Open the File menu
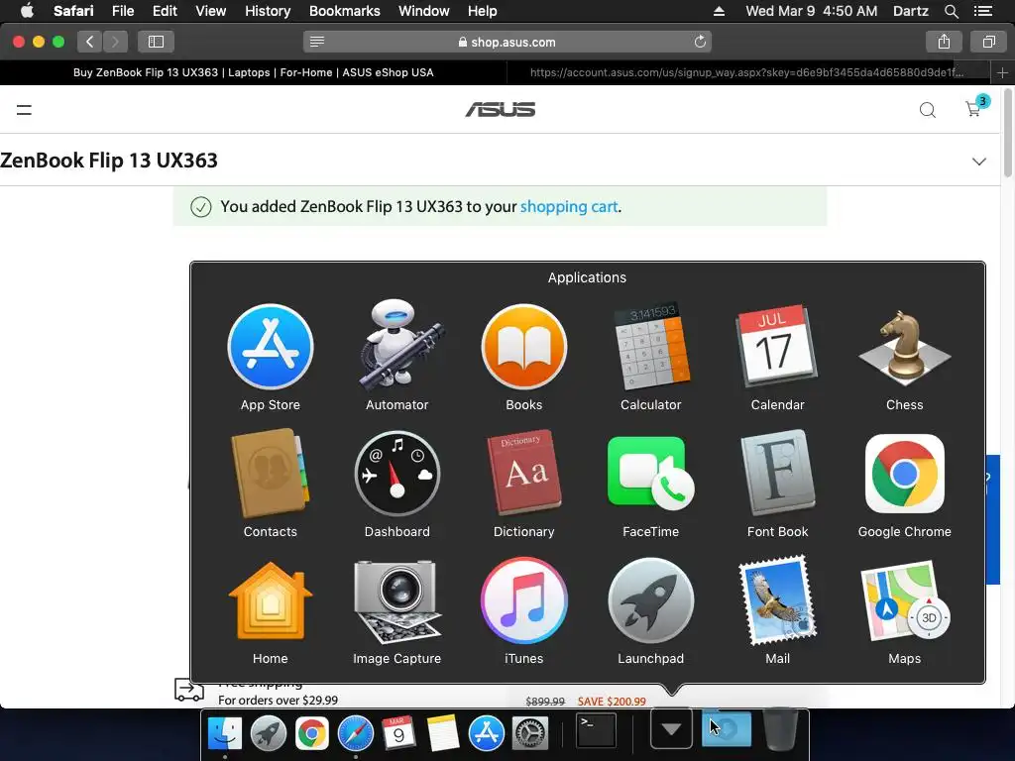 [122, 11]
